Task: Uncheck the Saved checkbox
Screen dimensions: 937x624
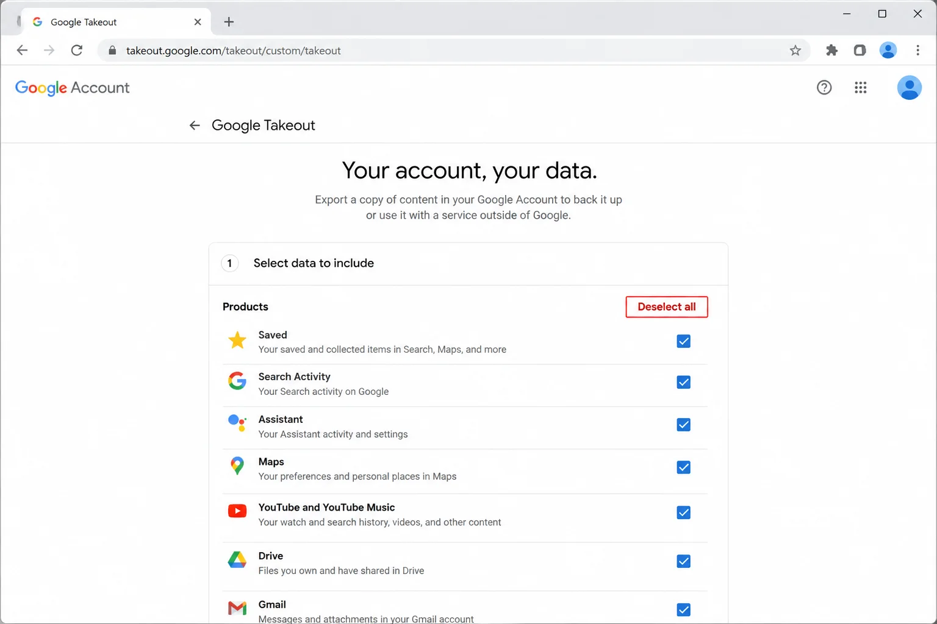Action: point(683,341)
